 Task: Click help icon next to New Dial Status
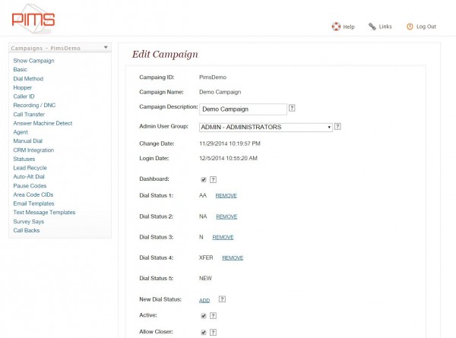pyautogui.click(x=222, y=300)
